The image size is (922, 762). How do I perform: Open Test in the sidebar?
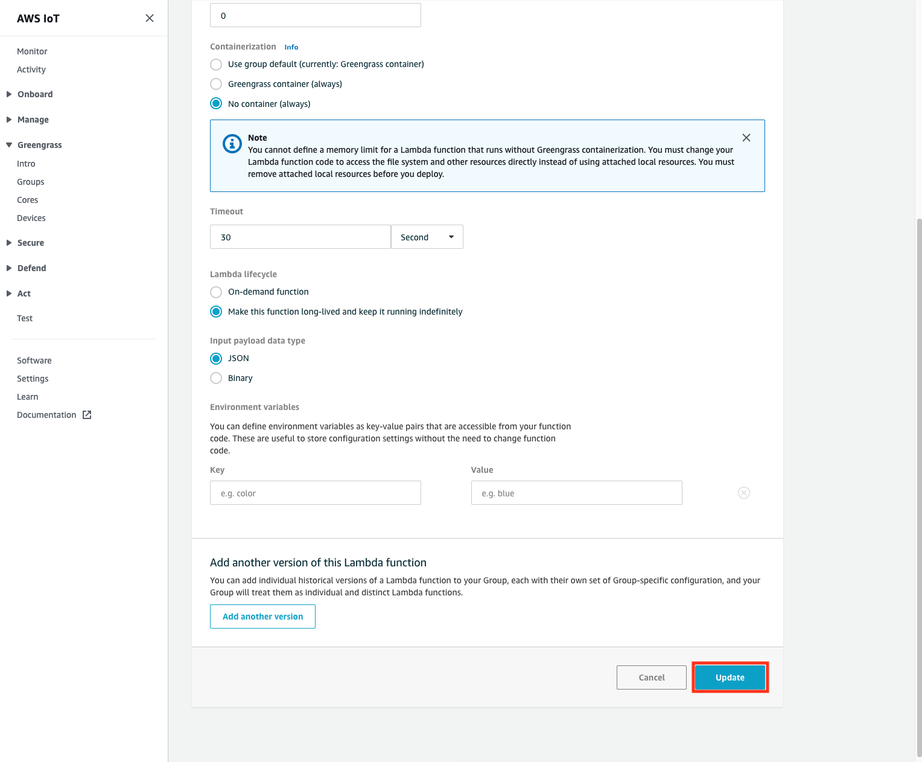(25, 318)
